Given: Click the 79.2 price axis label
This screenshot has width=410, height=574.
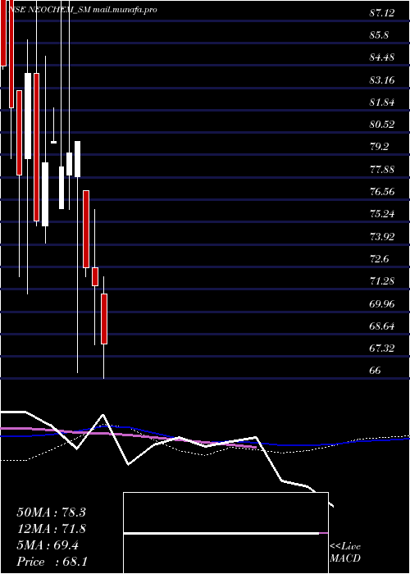Looking at the screenshot, I should (x=379, y=147).
